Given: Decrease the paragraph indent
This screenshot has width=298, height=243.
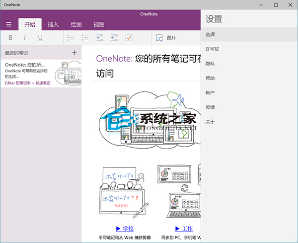Looking at the screenshot, I should (100, 38).
